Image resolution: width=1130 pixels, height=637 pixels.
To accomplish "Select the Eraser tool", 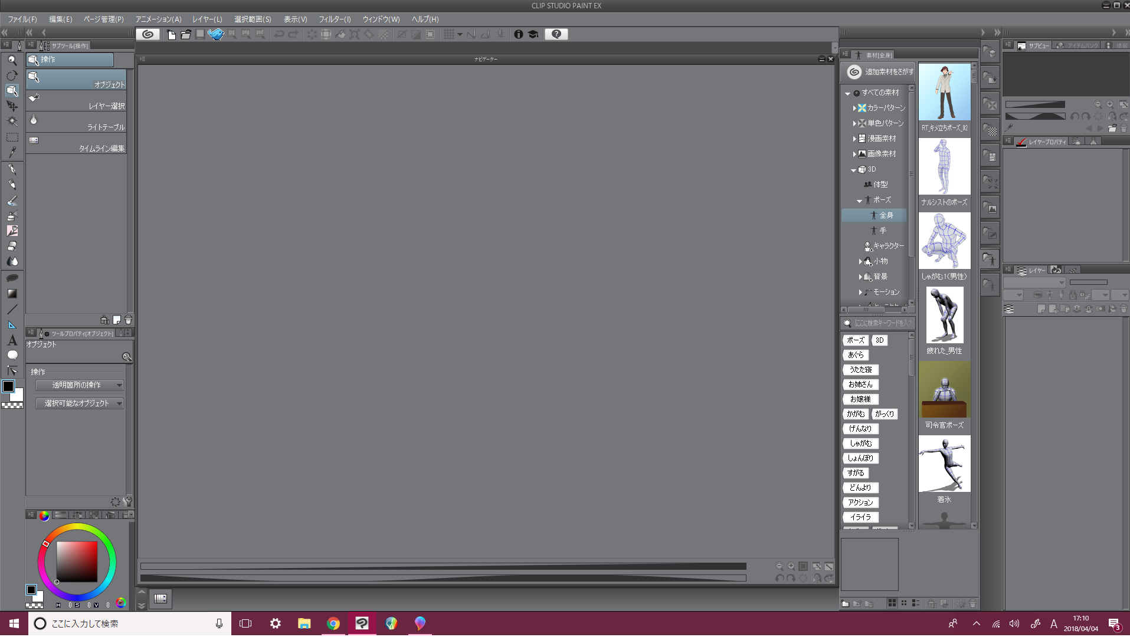I will click(x=12, y=246).
